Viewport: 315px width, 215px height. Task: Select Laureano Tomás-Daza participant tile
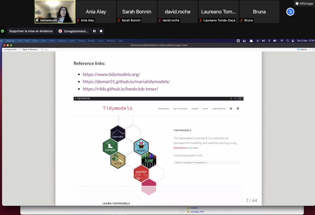coord(218,12)
